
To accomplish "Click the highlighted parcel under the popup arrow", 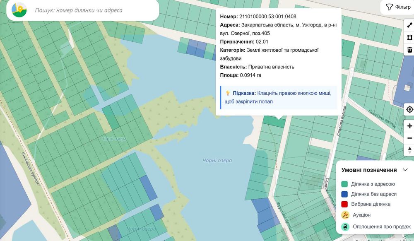I will coord(274,122).
